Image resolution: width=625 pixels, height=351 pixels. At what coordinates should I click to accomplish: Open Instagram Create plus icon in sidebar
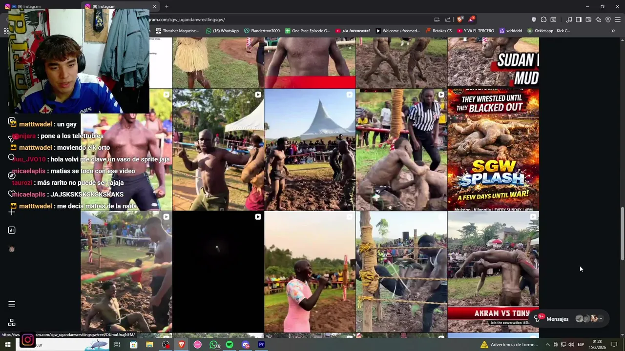[12, 212]
